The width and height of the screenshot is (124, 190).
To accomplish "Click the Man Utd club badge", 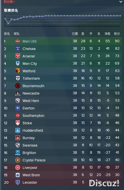I will pyautogui.click(x=18, y=41).
